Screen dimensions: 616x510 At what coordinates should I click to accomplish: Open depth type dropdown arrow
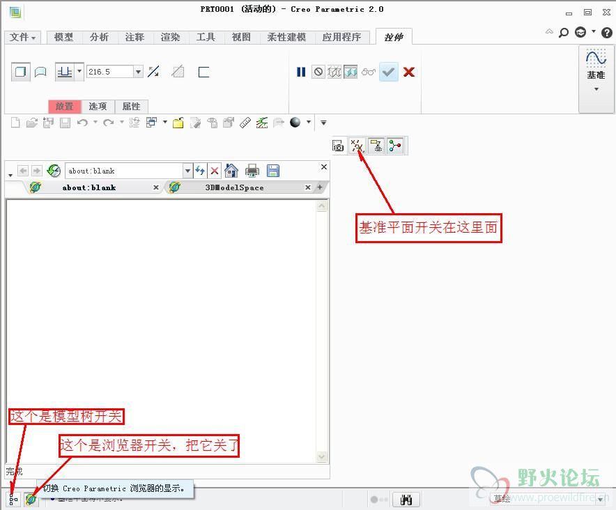point(79,72)
